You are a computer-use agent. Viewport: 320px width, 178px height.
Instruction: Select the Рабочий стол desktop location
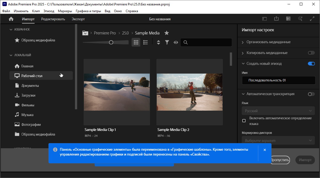click(x=41, y=76)
